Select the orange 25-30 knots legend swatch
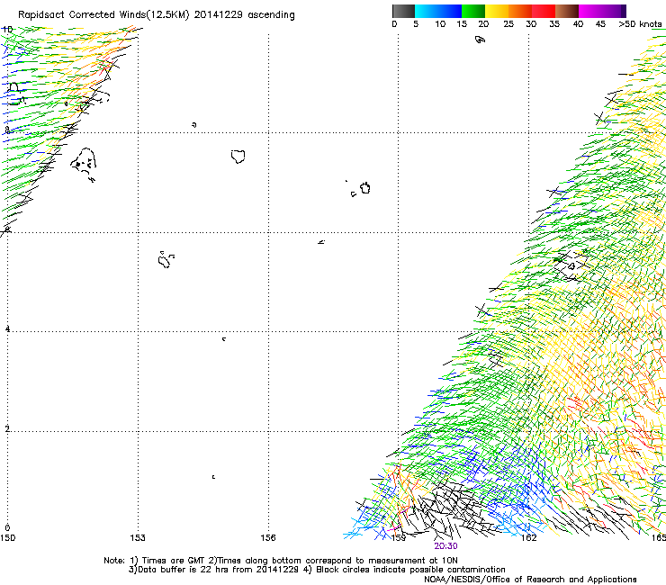The width and height of the screenshot is (666, 585). [x=520, y=11]
